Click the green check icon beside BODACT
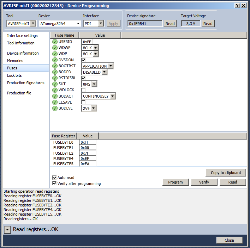 point(55,96)
